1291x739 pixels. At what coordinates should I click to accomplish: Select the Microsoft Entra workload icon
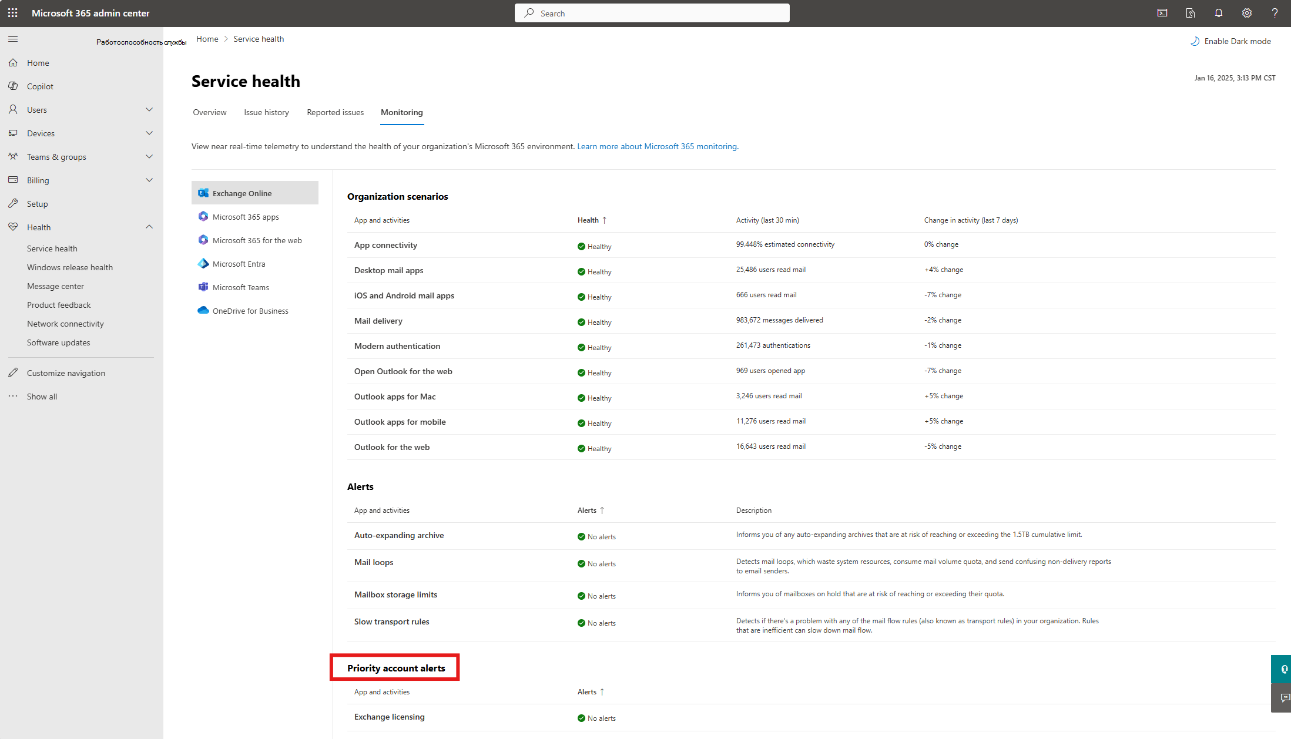point(203,263)
